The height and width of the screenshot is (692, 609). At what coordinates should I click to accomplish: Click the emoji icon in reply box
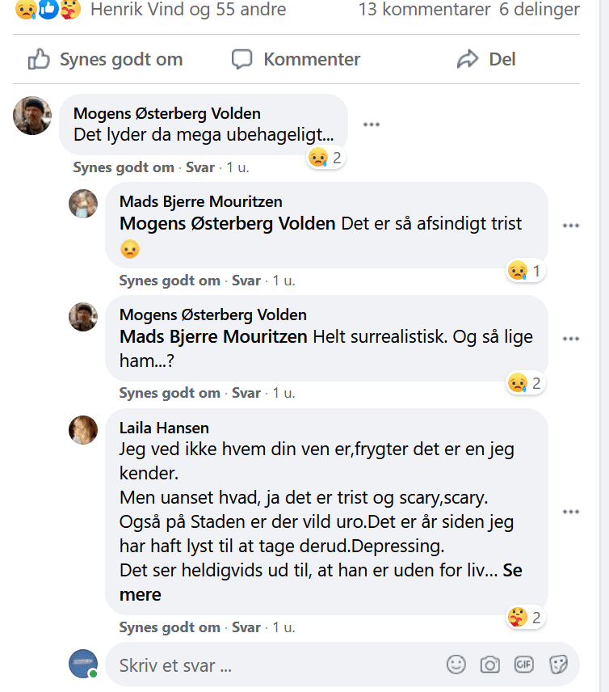click(456, 665)
